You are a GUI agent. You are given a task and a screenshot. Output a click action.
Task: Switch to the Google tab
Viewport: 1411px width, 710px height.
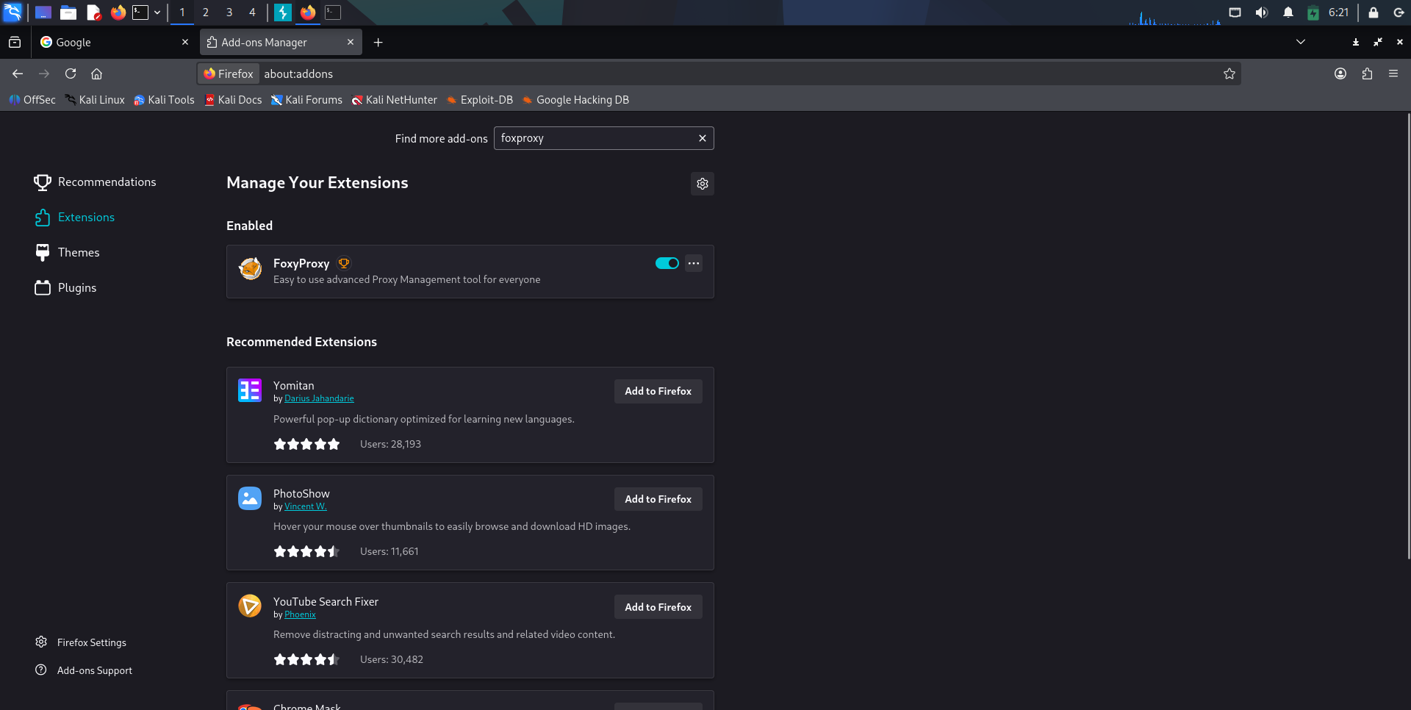[x=115, y=42]
